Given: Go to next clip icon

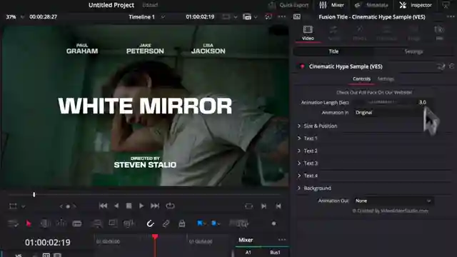Looking at the screenshot, I should pos(263,206).
